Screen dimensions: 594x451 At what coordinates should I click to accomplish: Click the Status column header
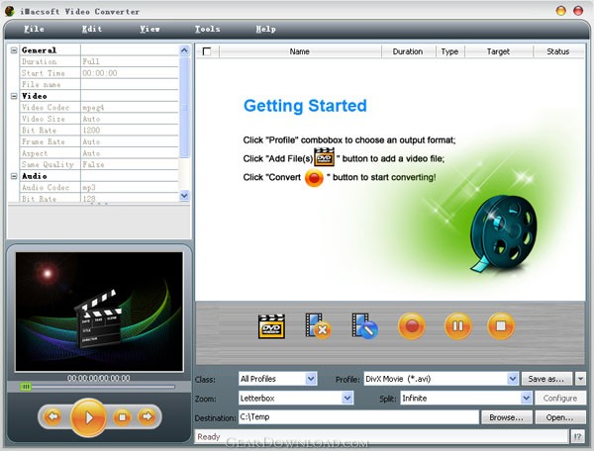(558, 51)
